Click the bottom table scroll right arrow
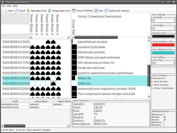 [x=69, y=126]
